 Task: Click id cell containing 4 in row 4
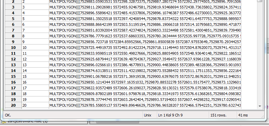(35, 13)
